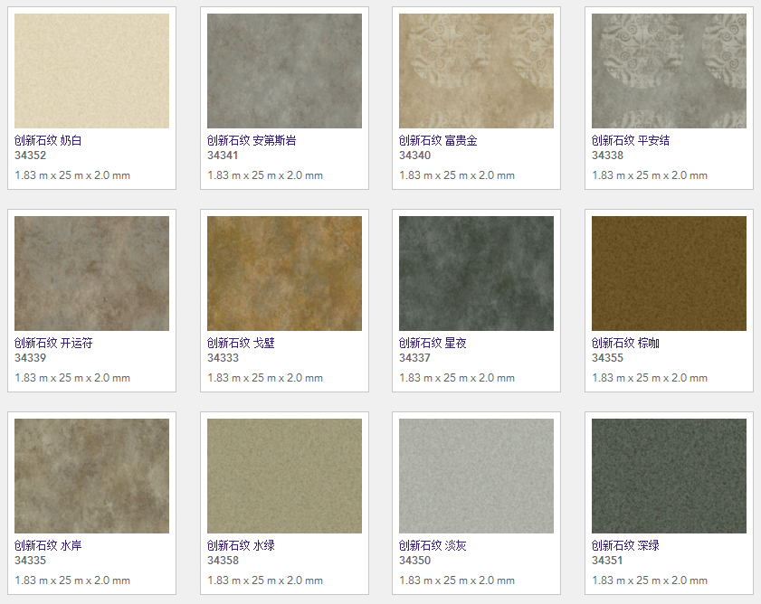Open the 创新石纹 戈壁 product link
This screenshot has height=604, width=761.
241,344
